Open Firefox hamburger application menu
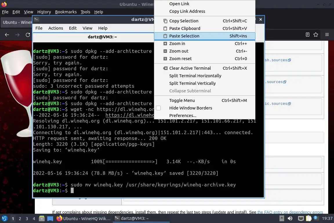Image resolution: width=334 pixels, height=223 pixels. click(x=327, y=35)
